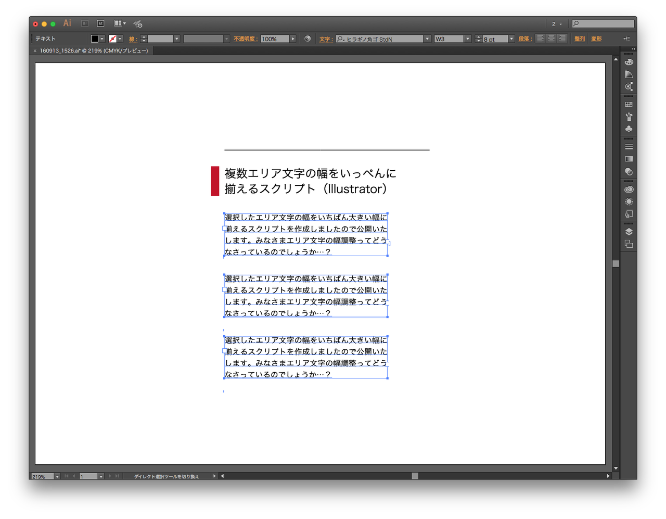Open stroke color dropdown arrow
666x519 pixels.
click(120, 39)
